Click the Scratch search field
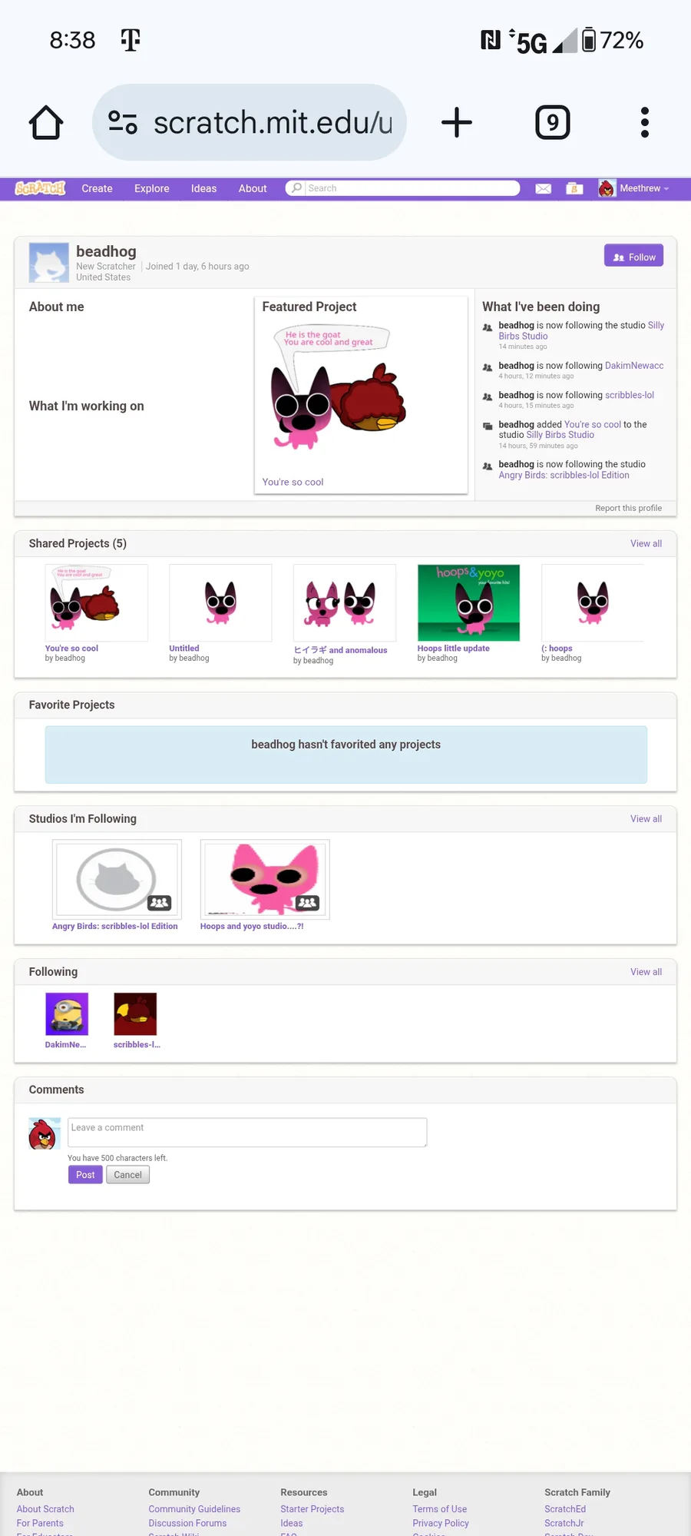Viewport: 691px width, 1536px height. click(402, 188)
